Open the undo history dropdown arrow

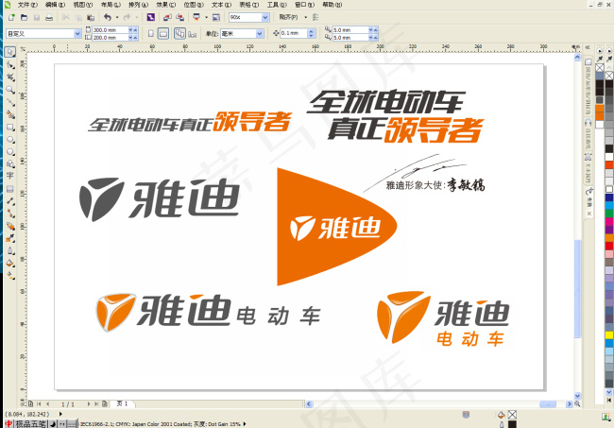coord(117,17)
